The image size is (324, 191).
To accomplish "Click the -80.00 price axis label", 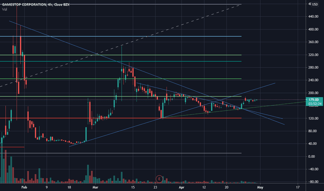I will [313, 182].
